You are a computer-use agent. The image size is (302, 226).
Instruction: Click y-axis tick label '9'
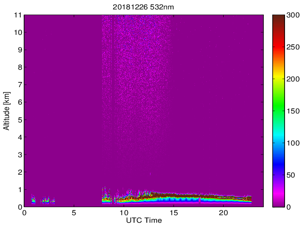(20, 50)
